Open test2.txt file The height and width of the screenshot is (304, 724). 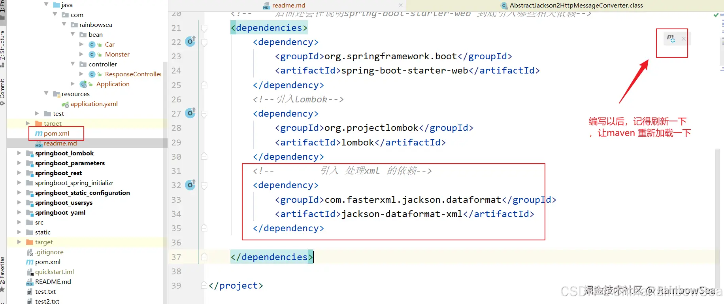47,301
